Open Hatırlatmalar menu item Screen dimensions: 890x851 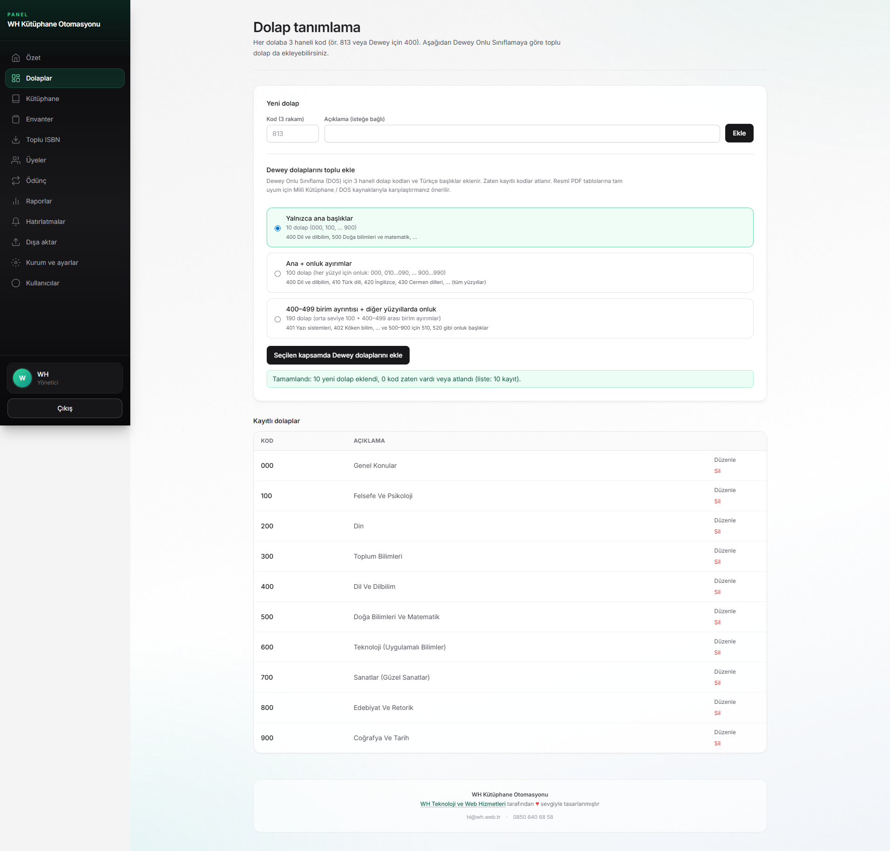click(65, 222)
